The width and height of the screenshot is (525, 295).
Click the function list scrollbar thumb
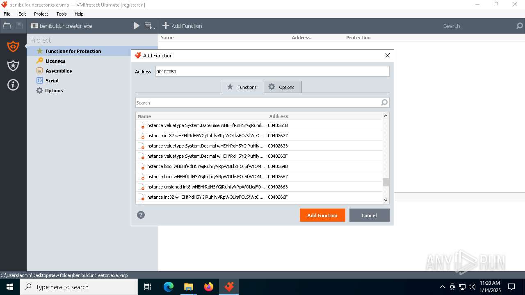[x=386, y=182]
